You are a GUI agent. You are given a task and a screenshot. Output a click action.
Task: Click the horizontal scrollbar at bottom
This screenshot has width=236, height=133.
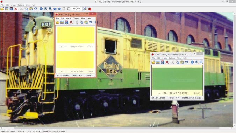[x=116, y=128]
